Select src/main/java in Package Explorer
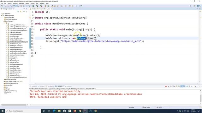 click(10, 17)
